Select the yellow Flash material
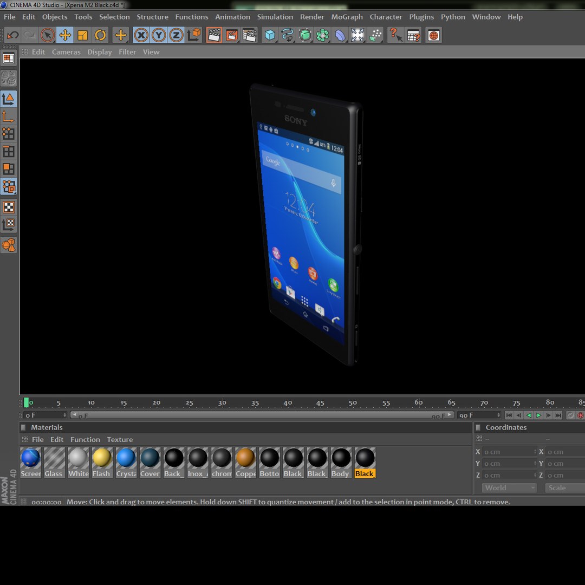The height and width of the screenshot is (585, 585). coord(102,463)
